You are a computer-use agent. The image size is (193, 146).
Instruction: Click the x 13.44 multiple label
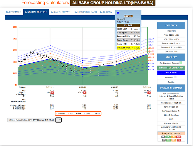[x=151, y=66]
